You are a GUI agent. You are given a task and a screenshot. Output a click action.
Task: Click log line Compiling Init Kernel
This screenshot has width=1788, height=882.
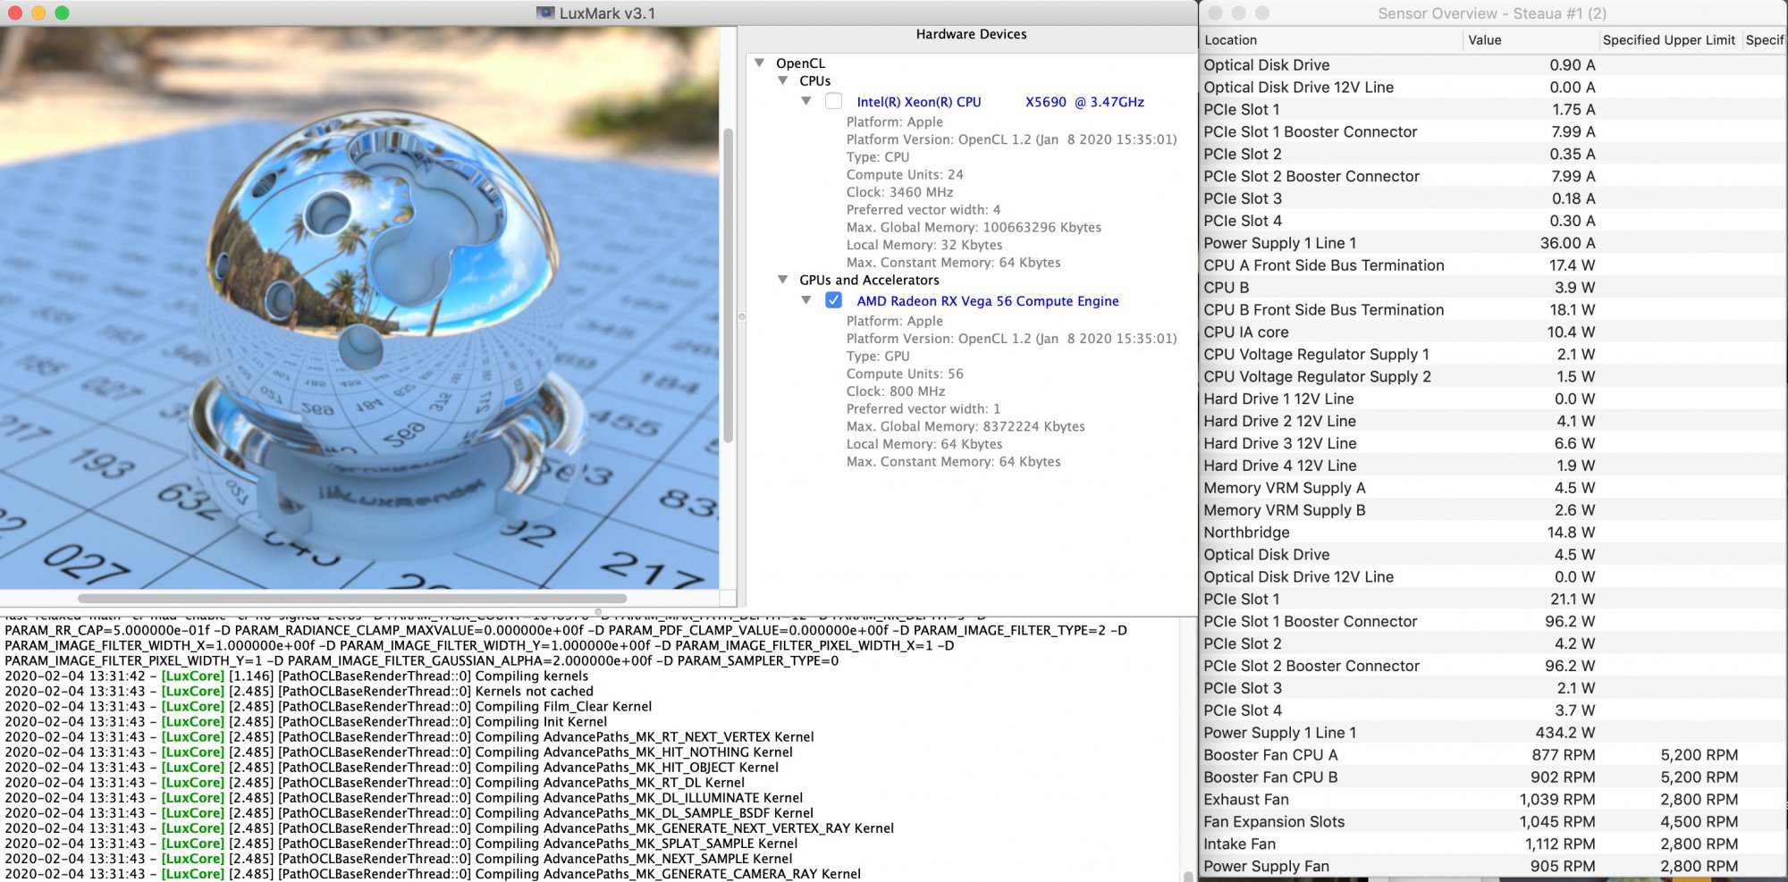coord(306,721)
